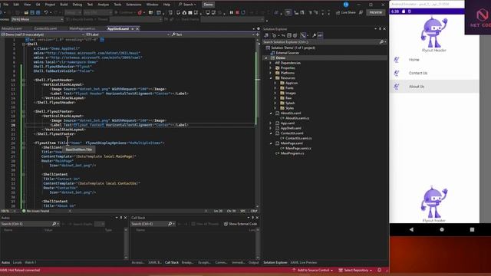The image size is (491, 276).
Task: Click the Hot Reload flame icon
Action: pyautogui.click(x=140, y=12)
